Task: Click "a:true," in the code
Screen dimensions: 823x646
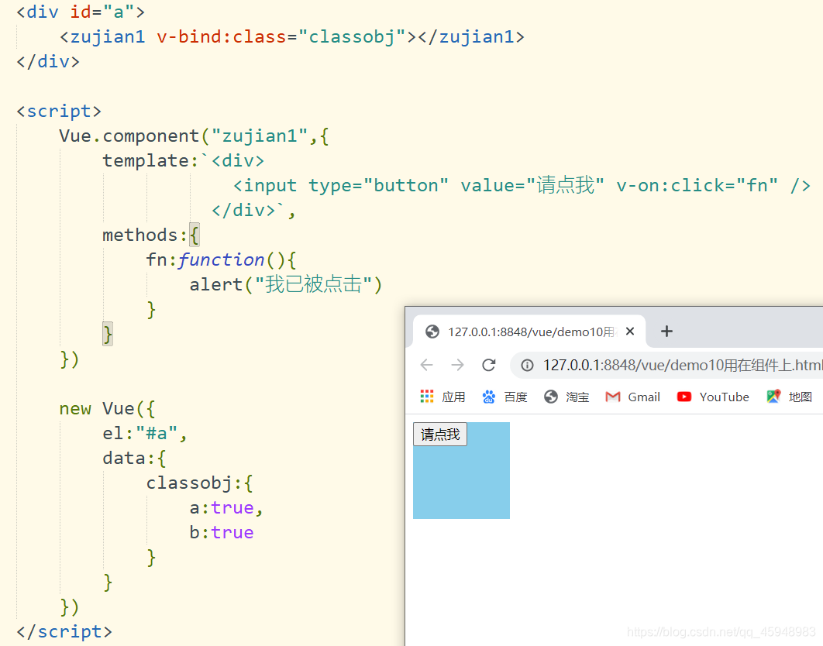Action: point(226,507)
